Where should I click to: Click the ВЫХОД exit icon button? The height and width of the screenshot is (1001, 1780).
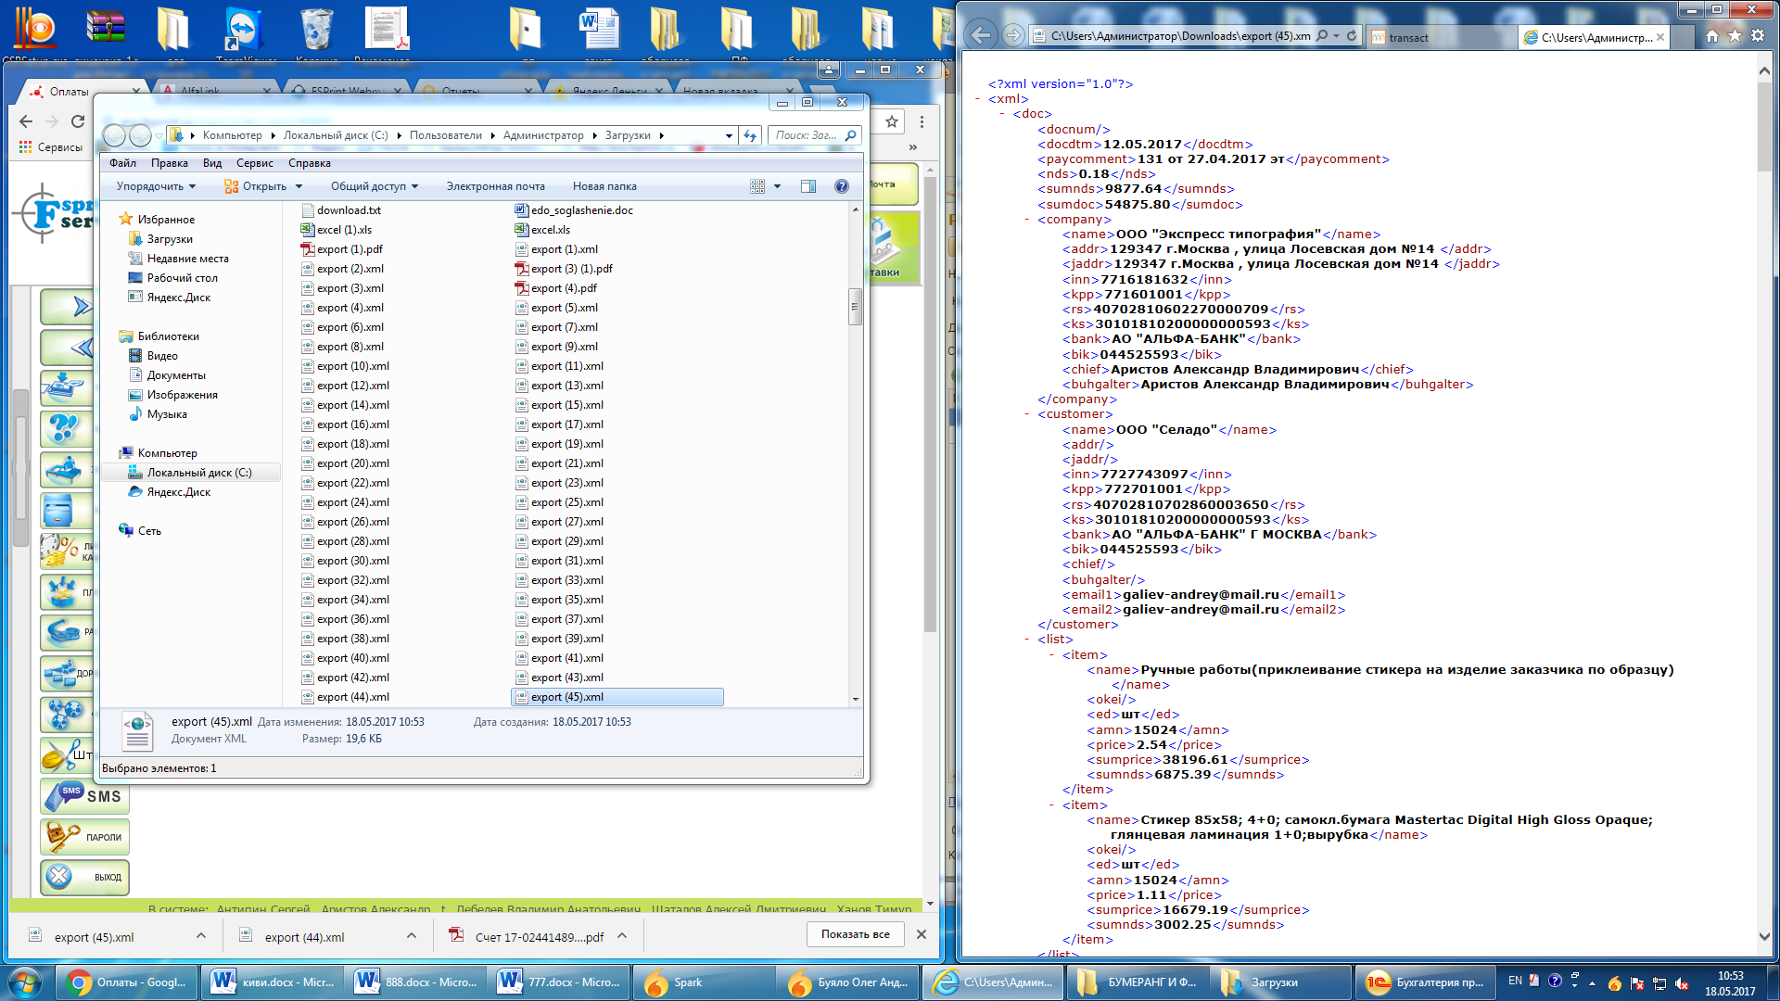[x=84, y=877]
